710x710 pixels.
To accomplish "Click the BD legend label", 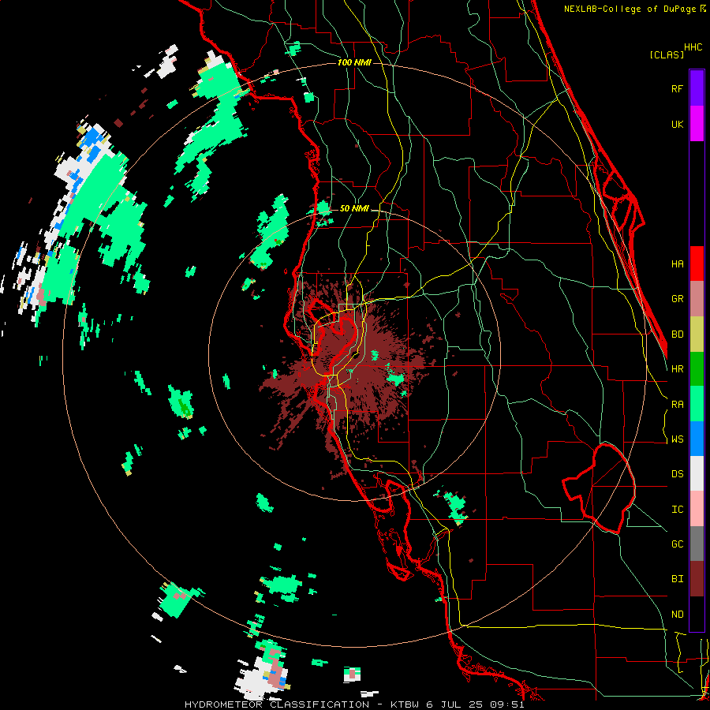I will (677, 334).
